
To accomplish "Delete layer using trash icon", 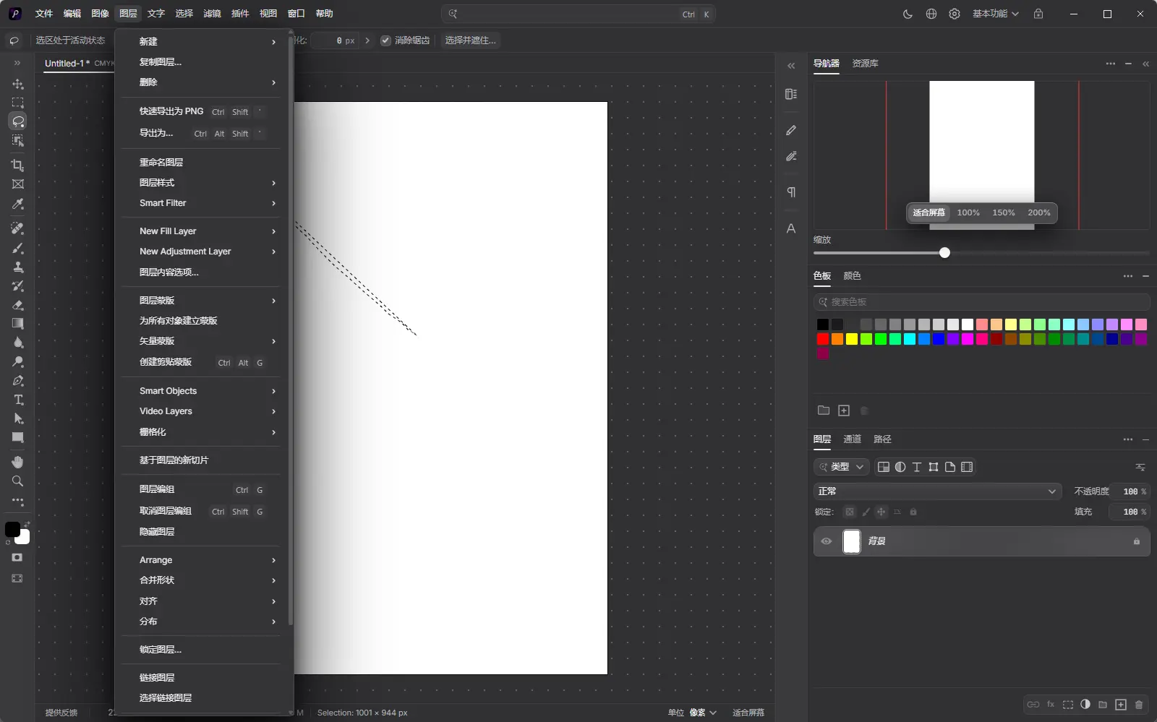I will (x=1139, y=705).
